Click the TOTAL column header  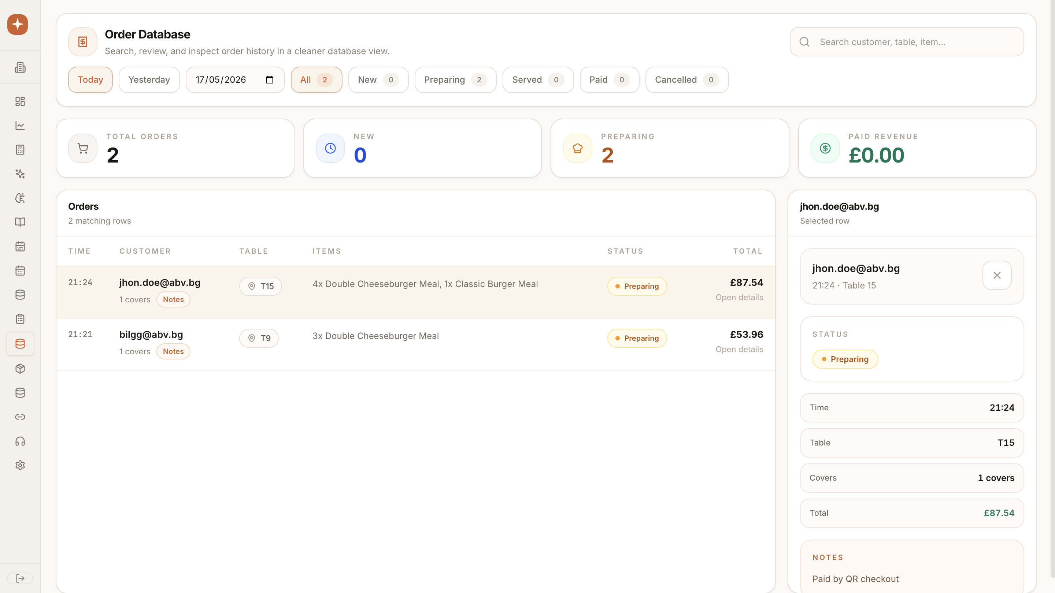pyautogui.click(x=748, y=251)
